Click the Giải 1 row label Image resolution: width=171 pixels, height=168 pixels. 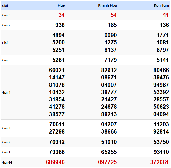click(6, 152)
